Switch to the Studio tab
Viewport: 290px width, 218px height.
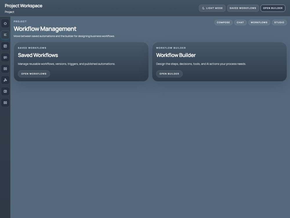pos(279,22)
